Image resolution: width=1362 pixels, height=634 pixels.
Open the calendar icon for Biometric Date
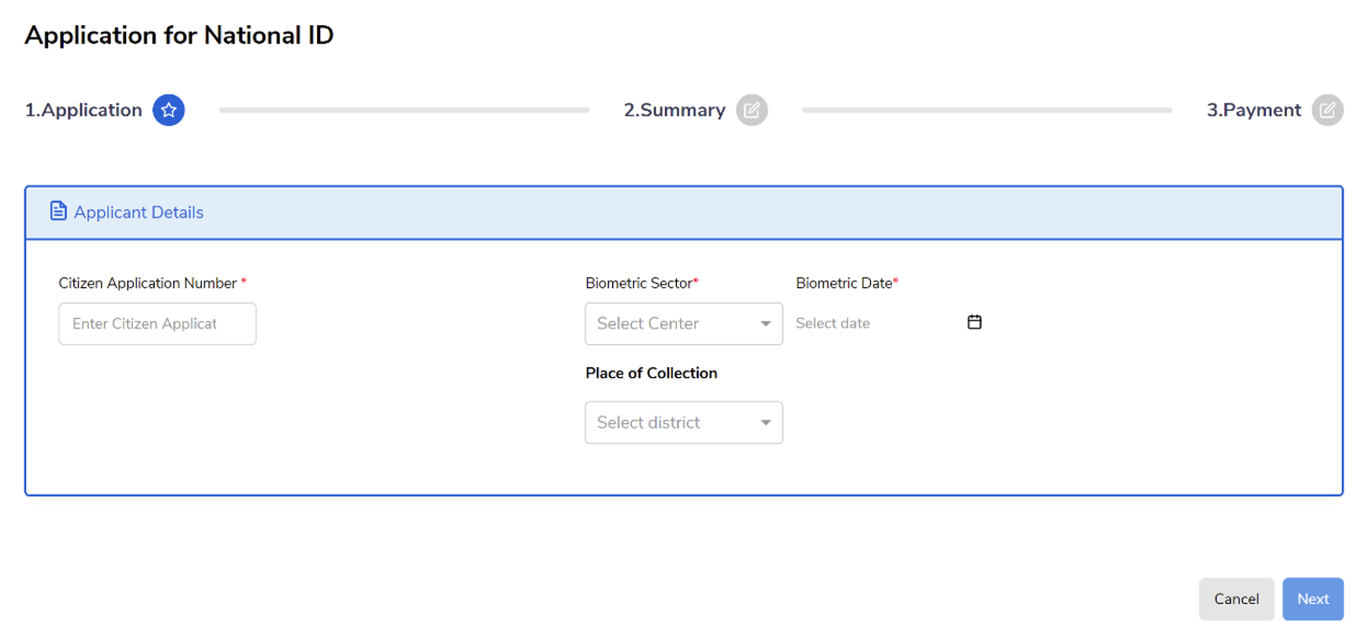tap(974, 322)
